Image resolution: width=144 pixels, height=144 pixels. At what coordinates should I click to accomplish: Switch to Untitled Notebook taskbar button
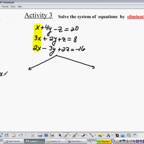pos(35,141)
